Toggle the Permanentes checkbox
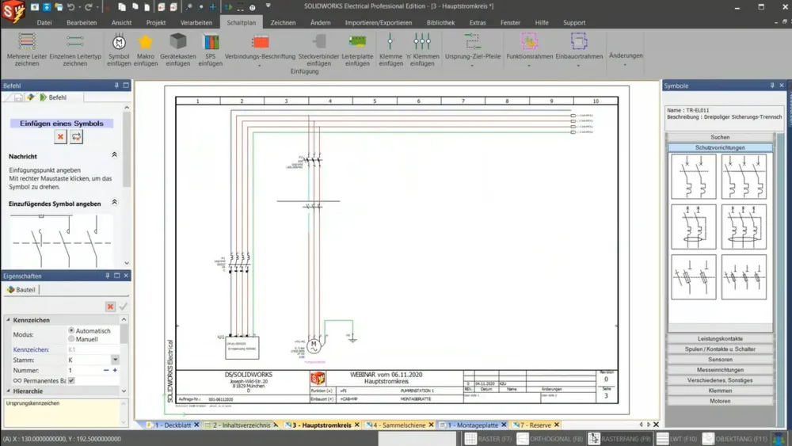 point(71,381)
